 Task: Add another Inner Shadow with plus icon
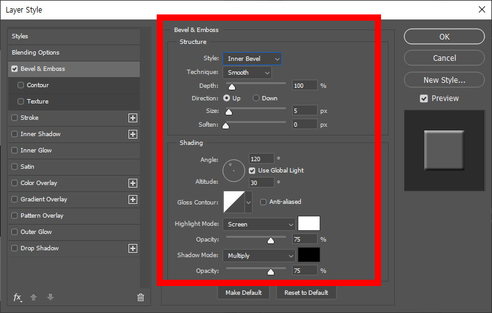pos(133,134)
